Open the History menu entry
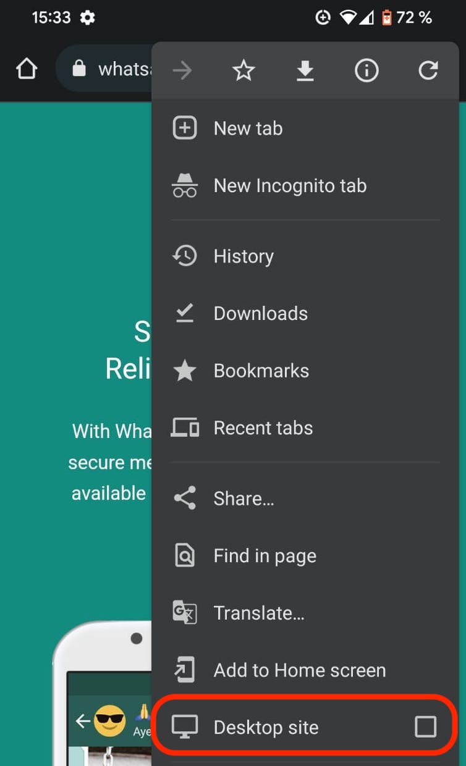Viewport: 466px width, 766px height. coord(244,256)
